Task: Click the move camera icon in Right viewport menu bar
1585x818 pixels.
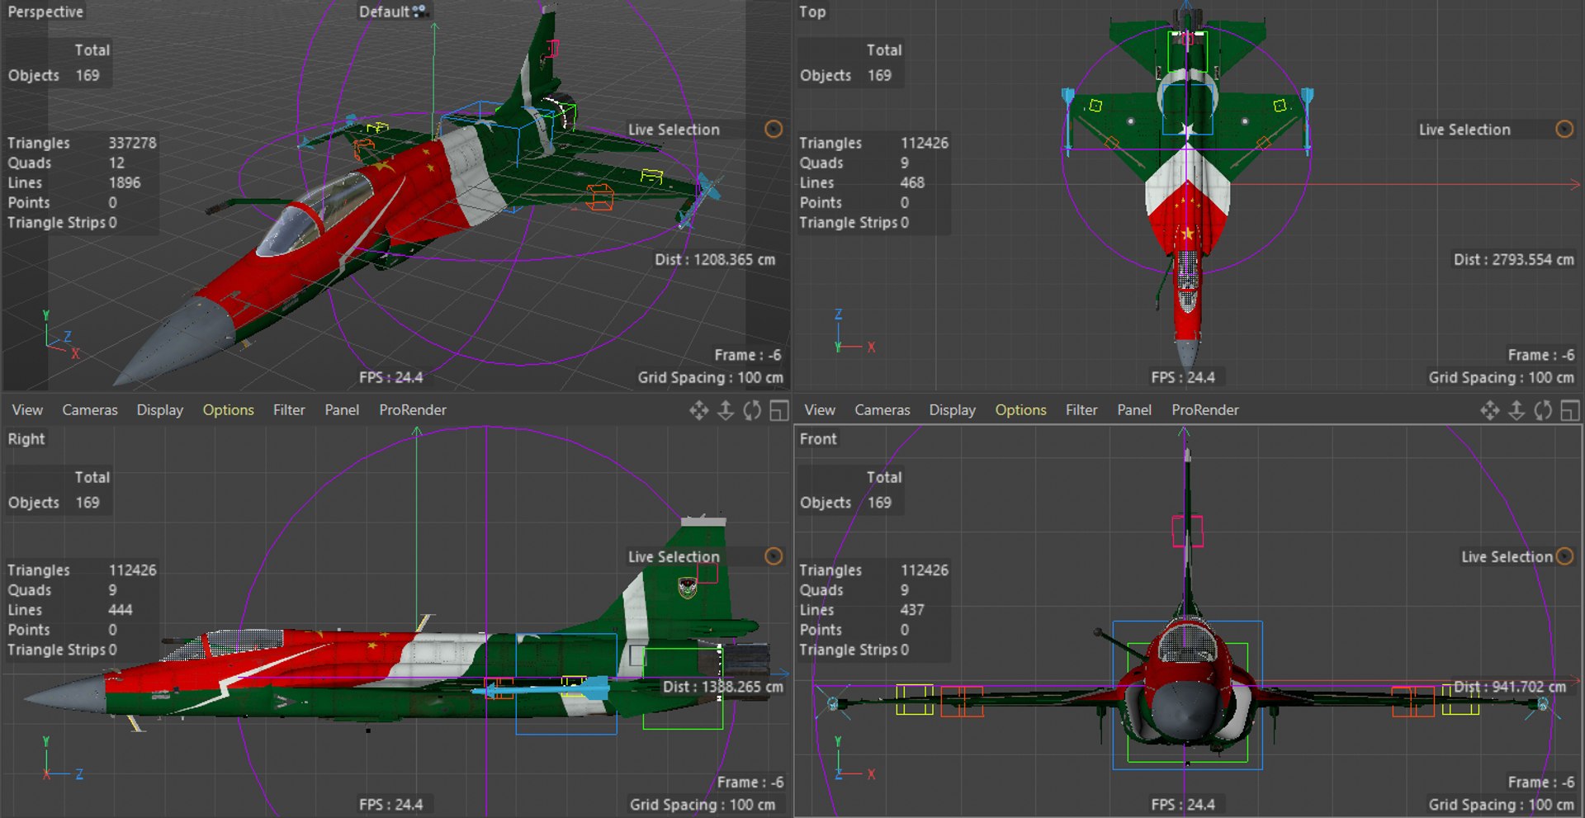Action: [x=698, y=410]
